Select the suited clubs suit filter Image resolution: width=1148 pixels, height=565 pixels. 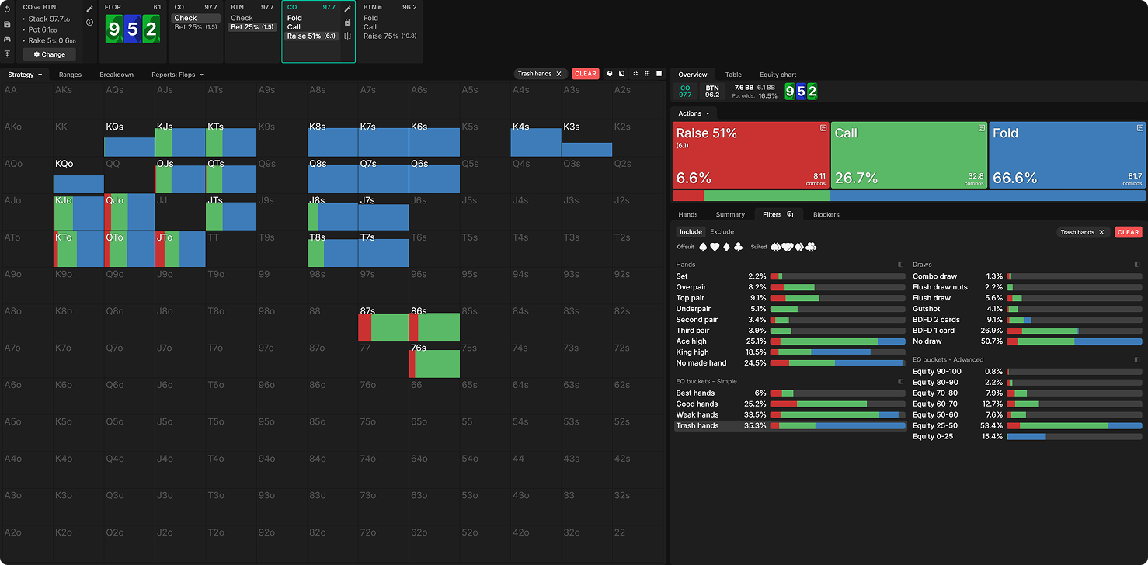click(812, 248)
